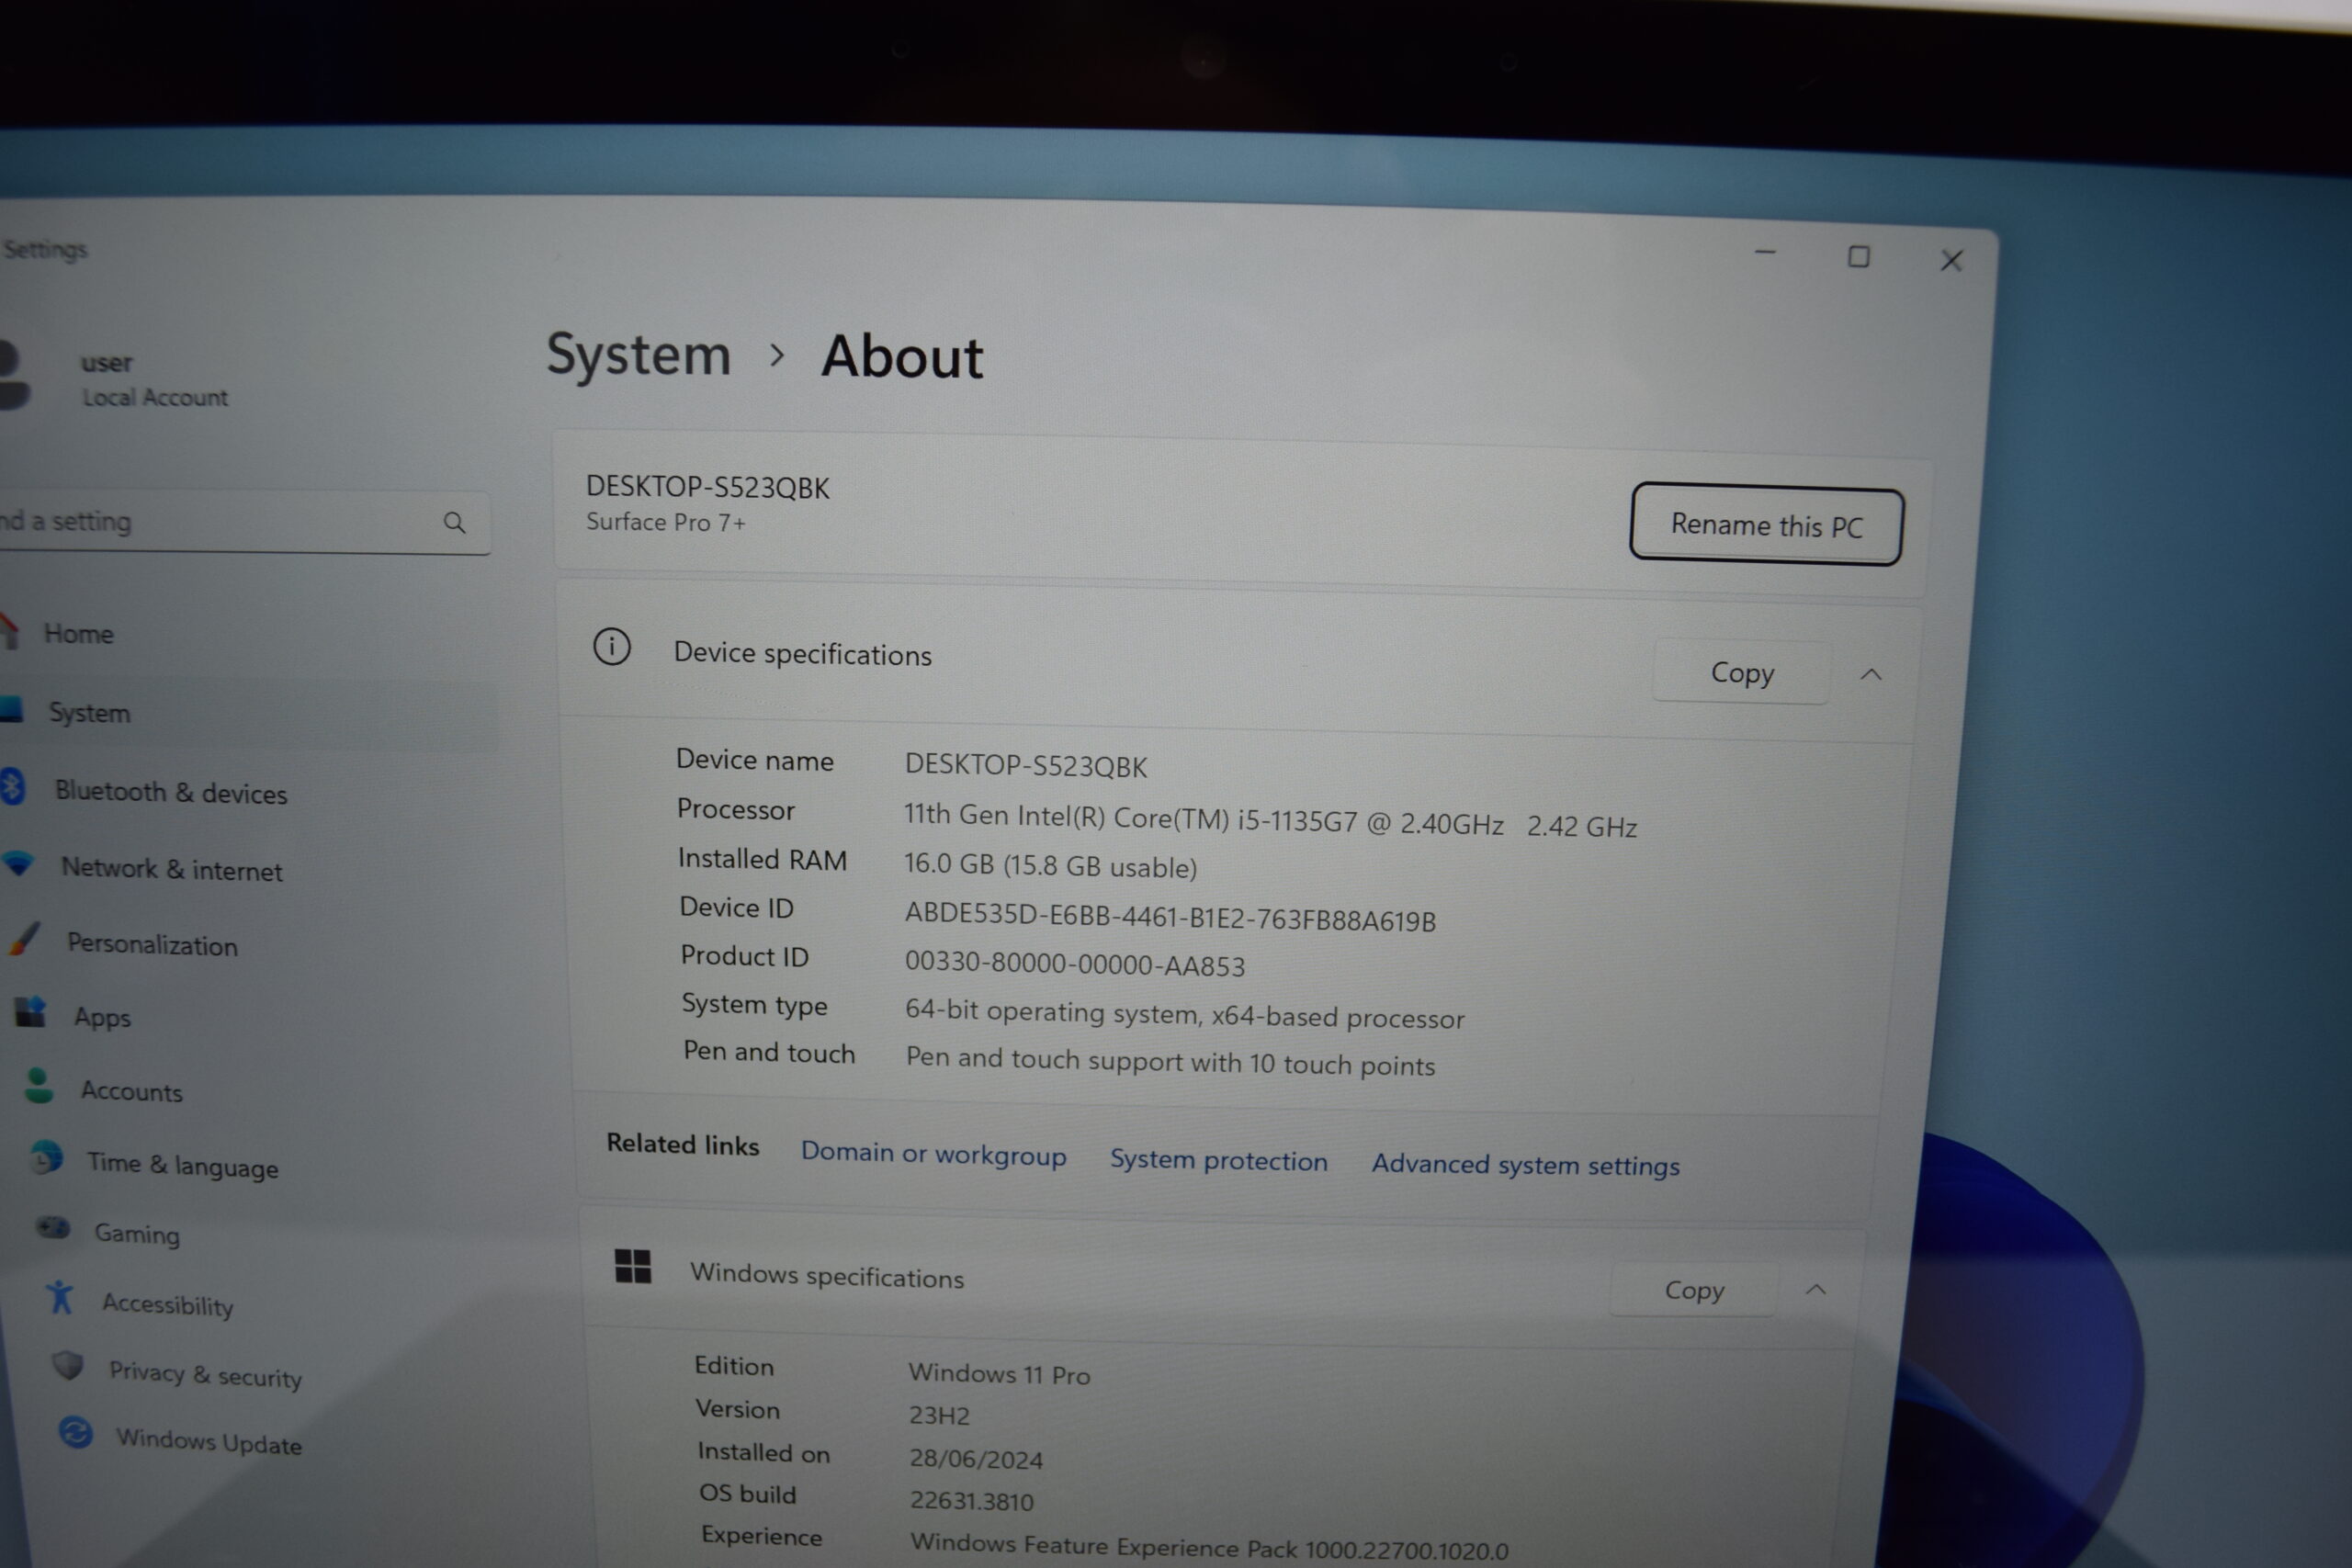Open Time & language label
This screenshot has width=2352, height=1568.
[x=183, y=1165]
